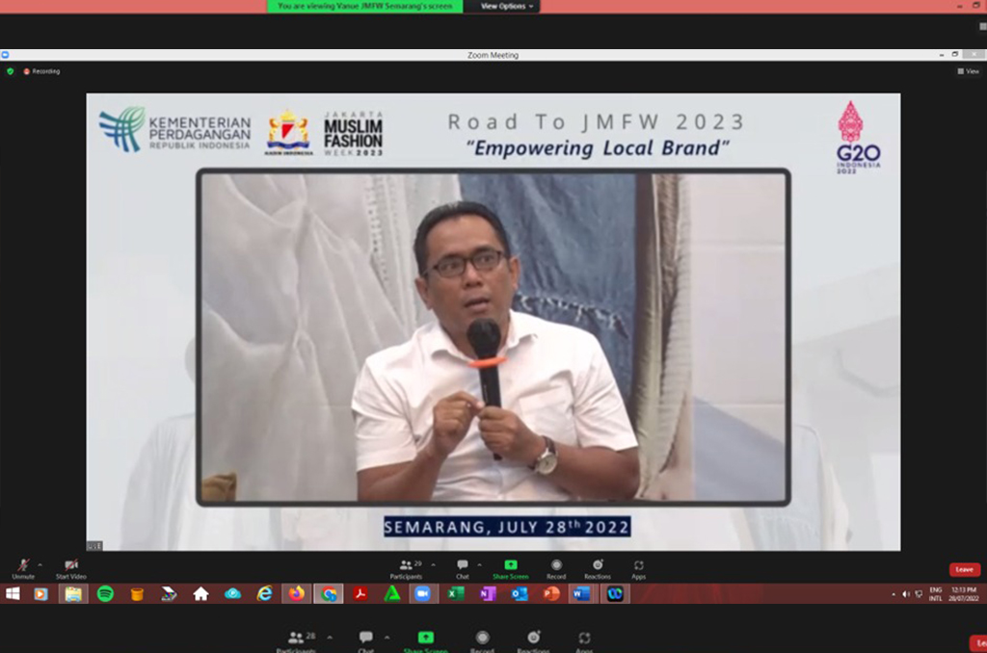Switch to Excel in the taskbar
This screenshot has height=653, width=987.
point(455,593)
